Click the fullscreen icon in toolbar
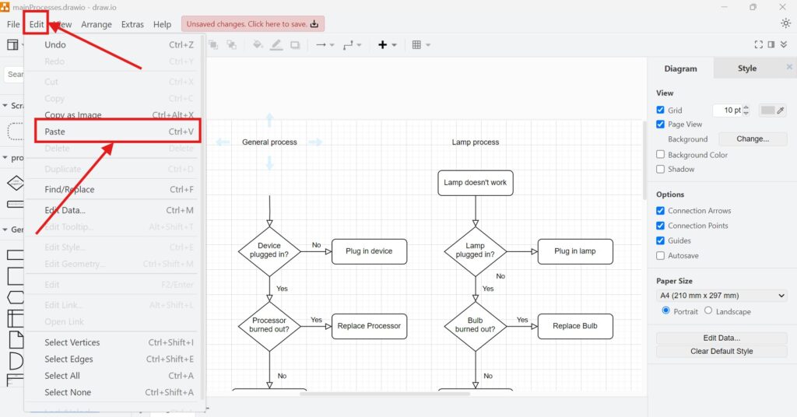Viewport: 797px width, 417px height. (759, 45)
